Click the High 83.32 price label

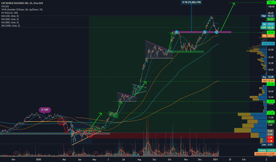pos(267,16)
